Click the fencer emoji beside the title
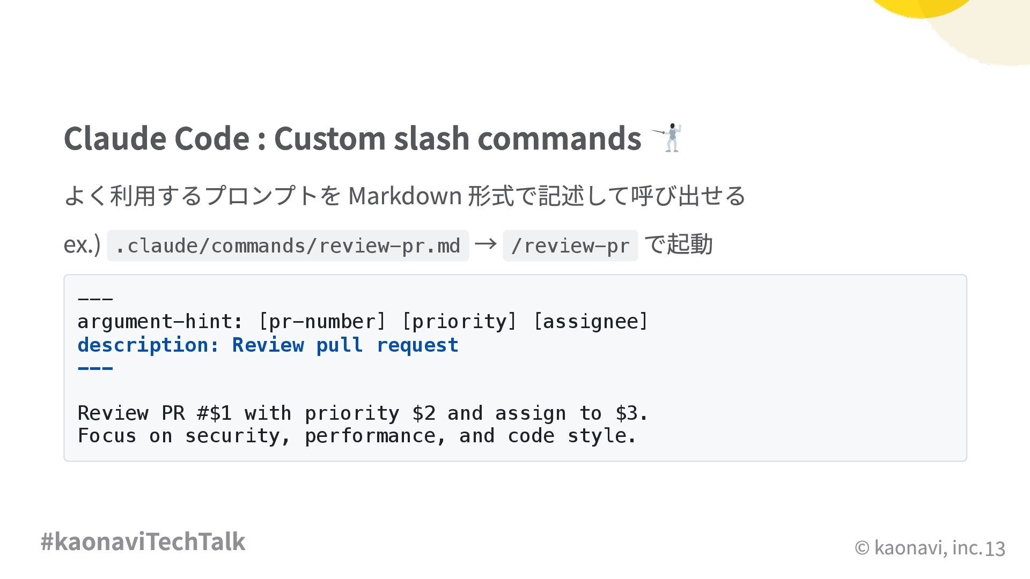The width and height of the screenshot is (1030, 579). coord(667,138)
